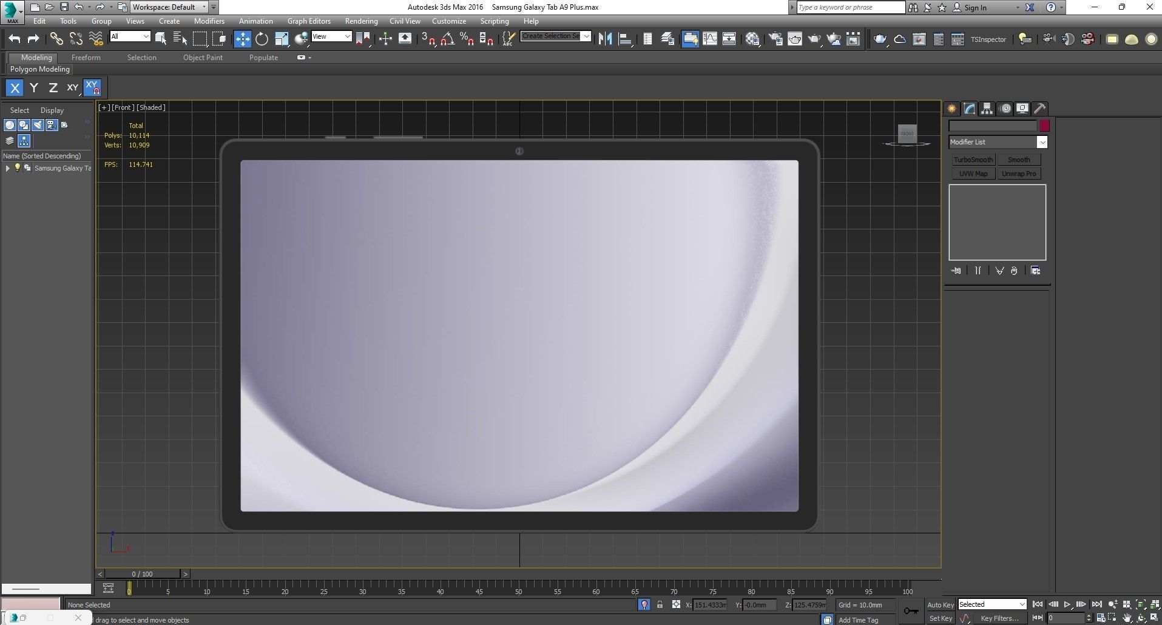
Task: Switch to the Object Paint ribbon tab
Action: coord(203,58)
